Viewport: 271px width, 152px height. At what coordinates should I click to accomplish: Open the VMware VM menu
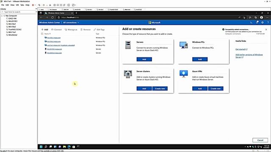tap(17, 5)
